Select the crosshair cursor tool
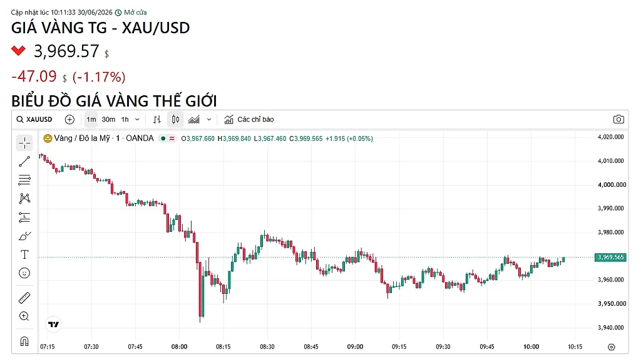The height and width of the screenshot is (361, 641). pyautogui.click(x=24, y=143)
